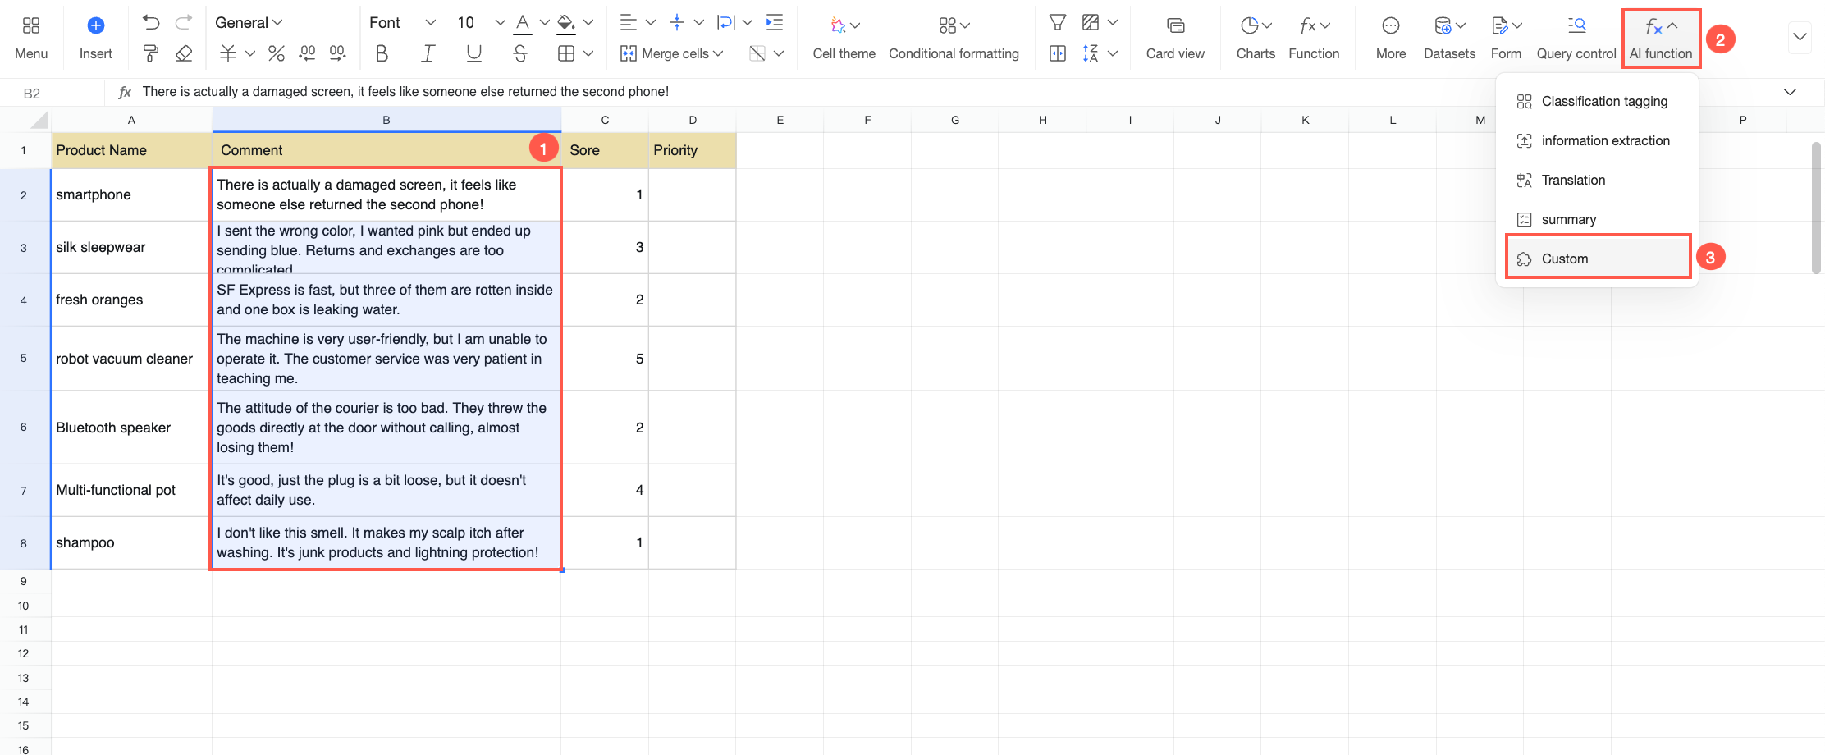Image resolution: width=1825 pixels, height=755 pixels.
Task: Open the filter funnel icon
Action: coord(1058,22)
